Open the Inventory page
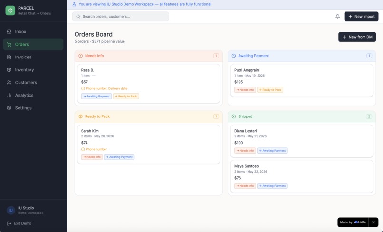The width and height of the screenshot is (383, 232). click(x=33, y=70)
